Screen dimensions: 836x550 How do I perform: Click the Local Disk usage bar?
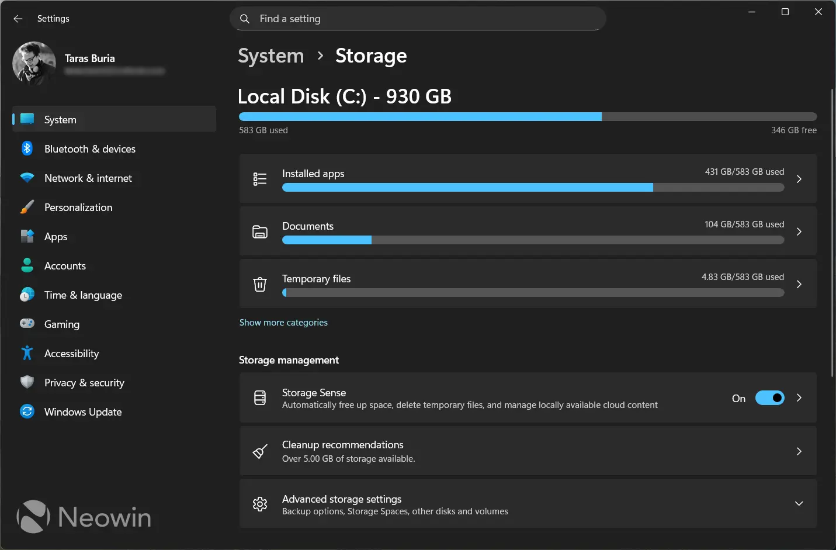tap(526, 116)
